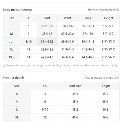This screenshot has width=122, height=122.
Task: Click the Waist column header
Action: (68, 18)
